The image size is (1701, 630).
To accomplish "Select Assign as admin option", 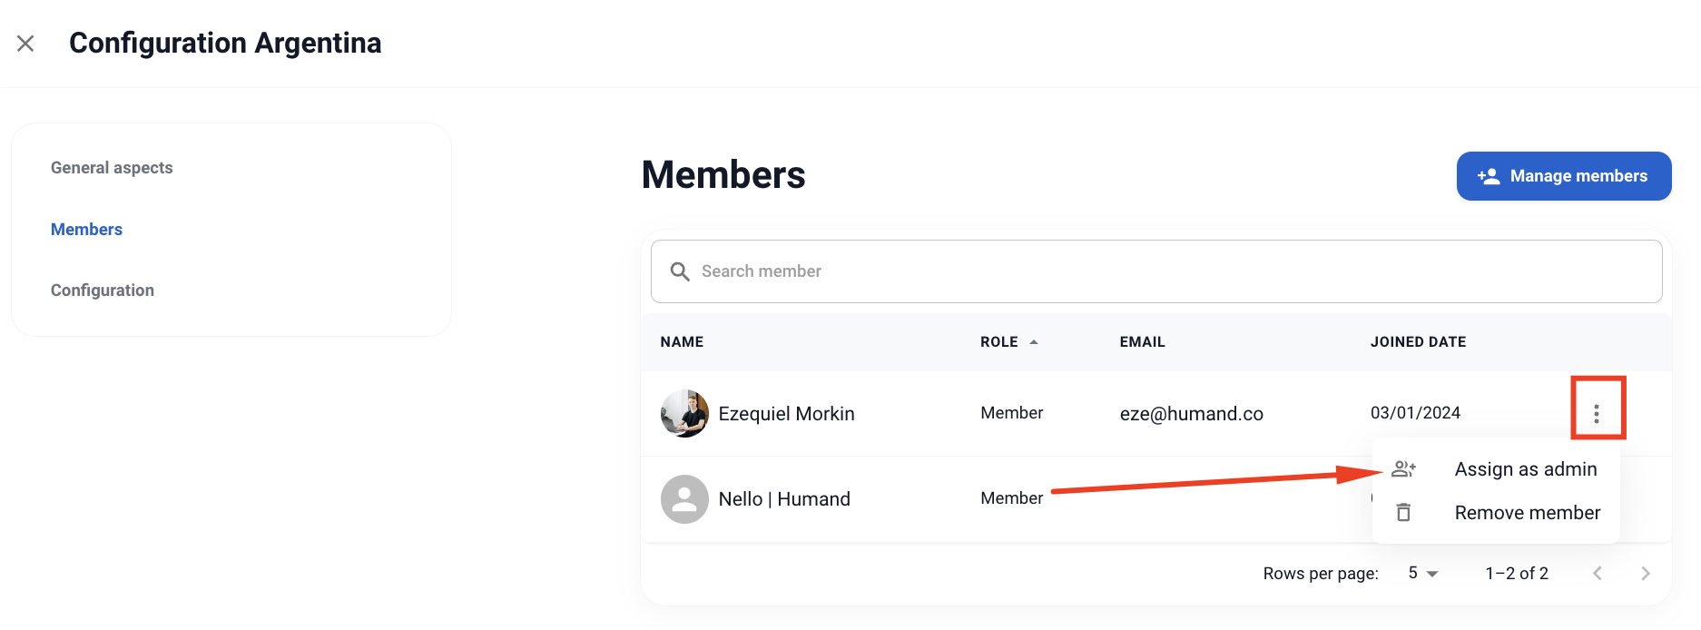I will pos(1525,469).
